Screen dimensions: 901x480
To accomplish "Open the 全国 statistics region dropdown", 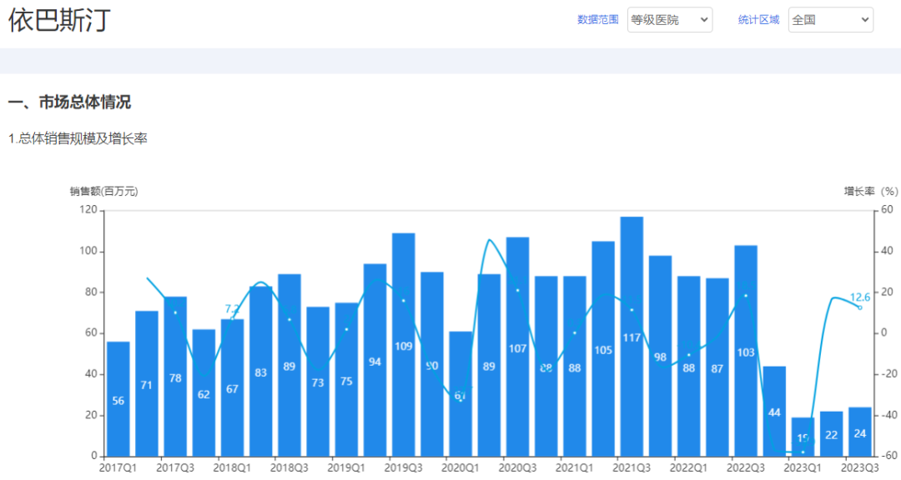I will (x=830, y=20).
